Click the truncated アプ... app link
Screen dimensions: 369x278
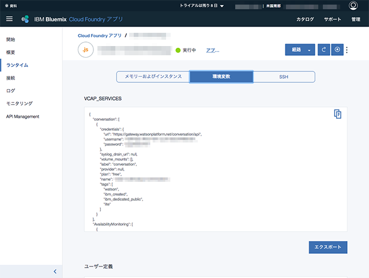[213, 50]
